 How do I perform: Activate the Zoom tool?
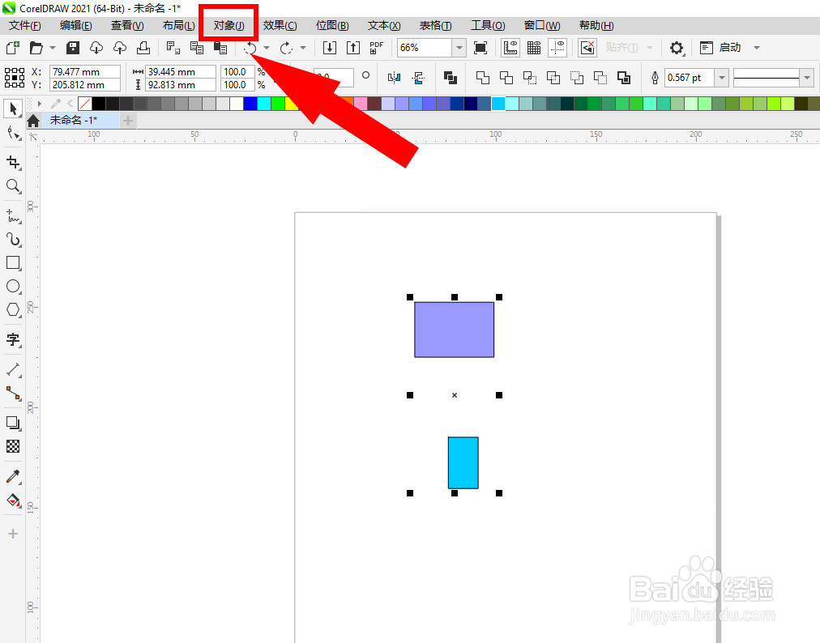12,186
